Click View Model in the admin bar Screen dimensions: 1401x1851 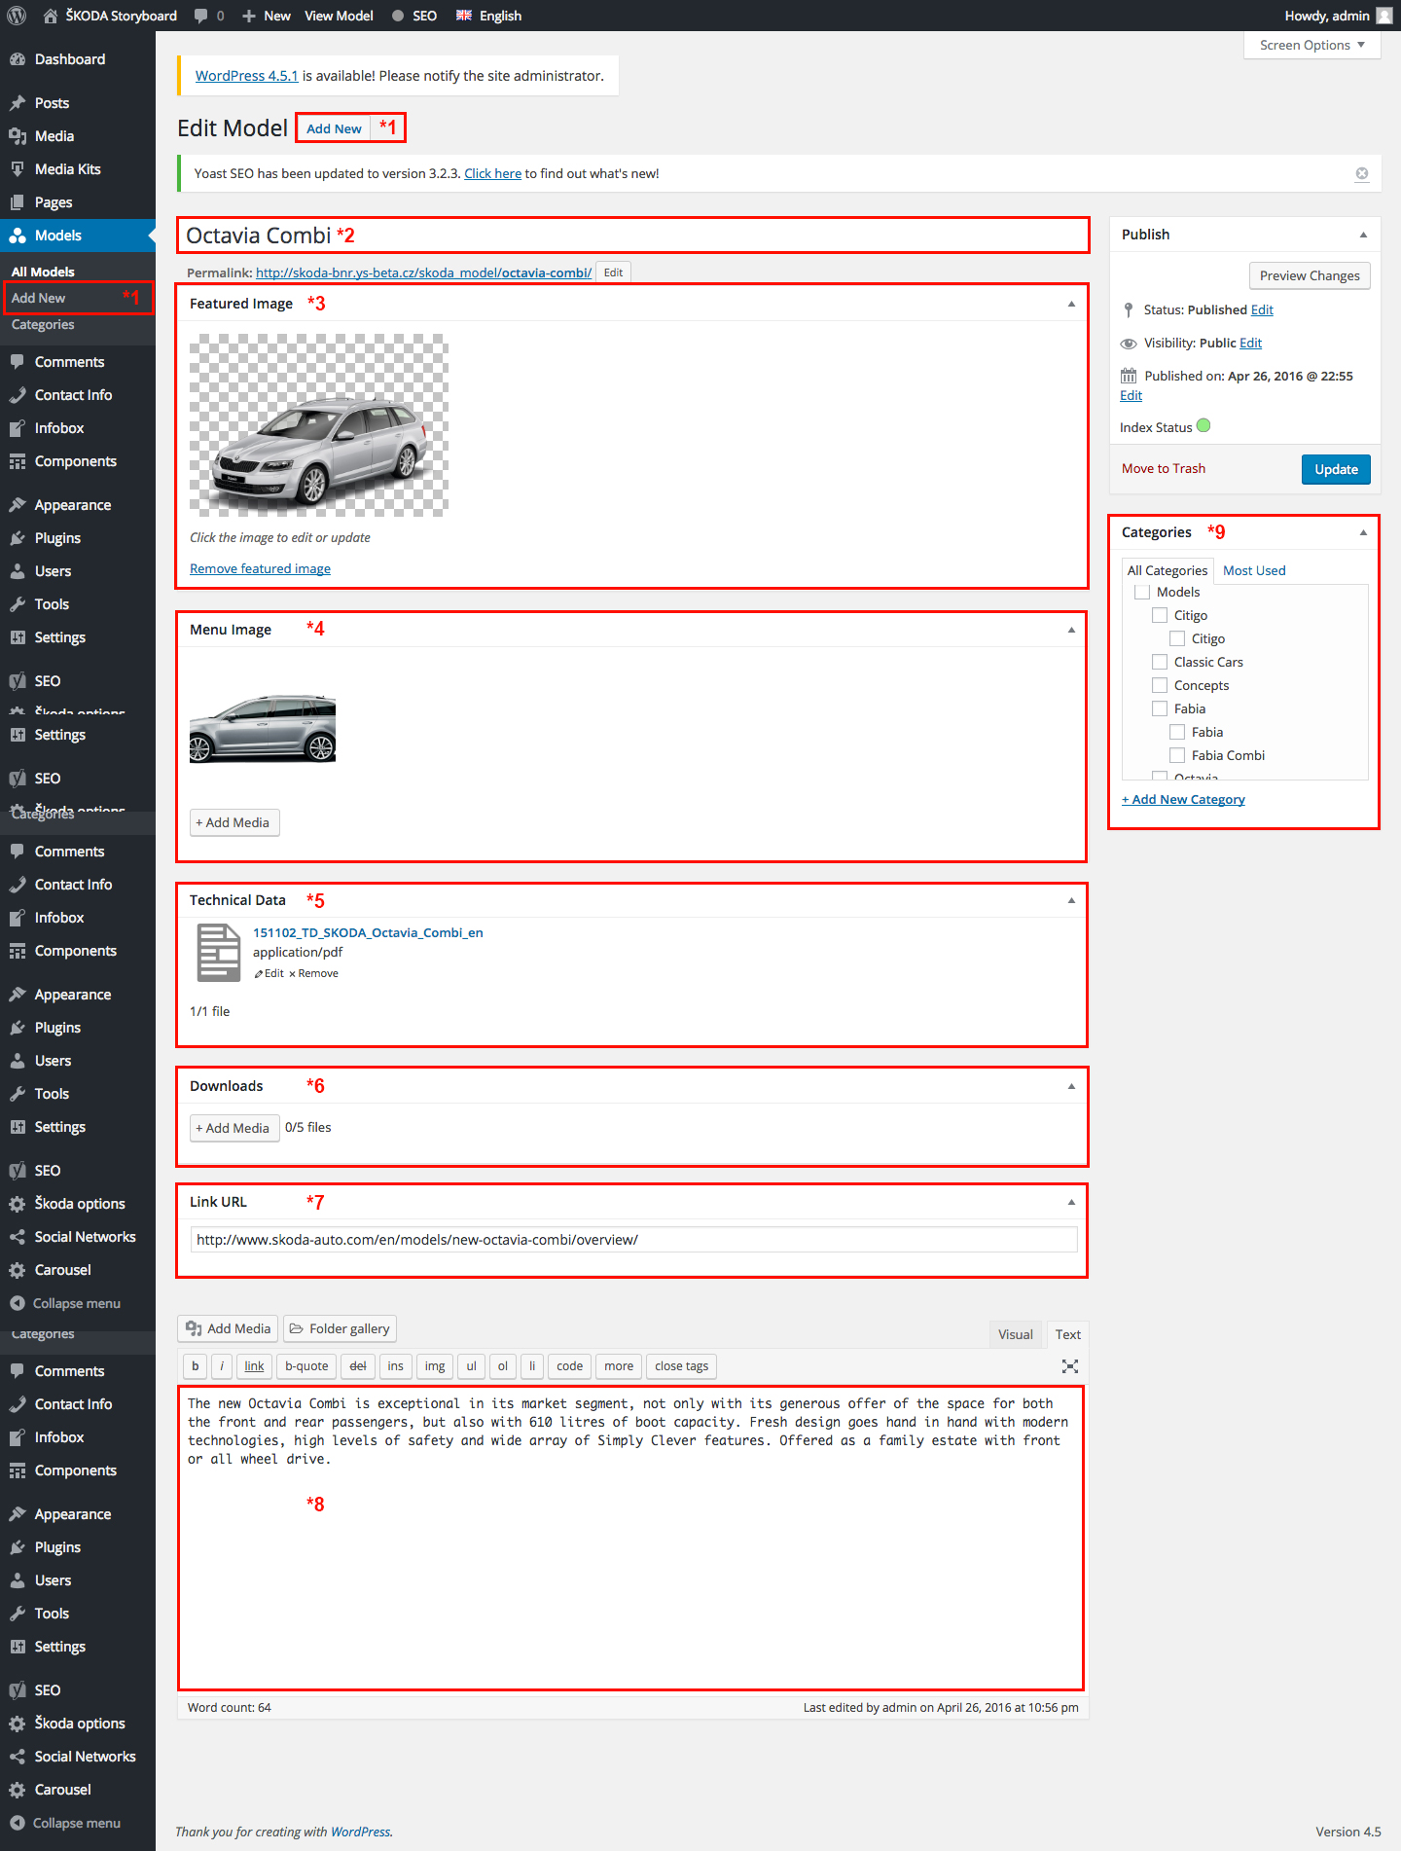coord(339,16)
